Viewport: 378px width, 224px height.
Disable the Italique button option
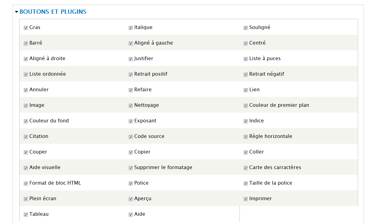[131, 28]
